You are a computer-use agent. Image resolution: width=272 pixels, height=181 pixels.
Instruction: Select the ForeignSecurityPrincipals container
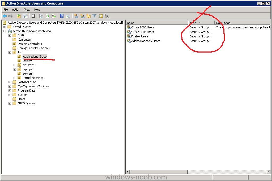34,48
